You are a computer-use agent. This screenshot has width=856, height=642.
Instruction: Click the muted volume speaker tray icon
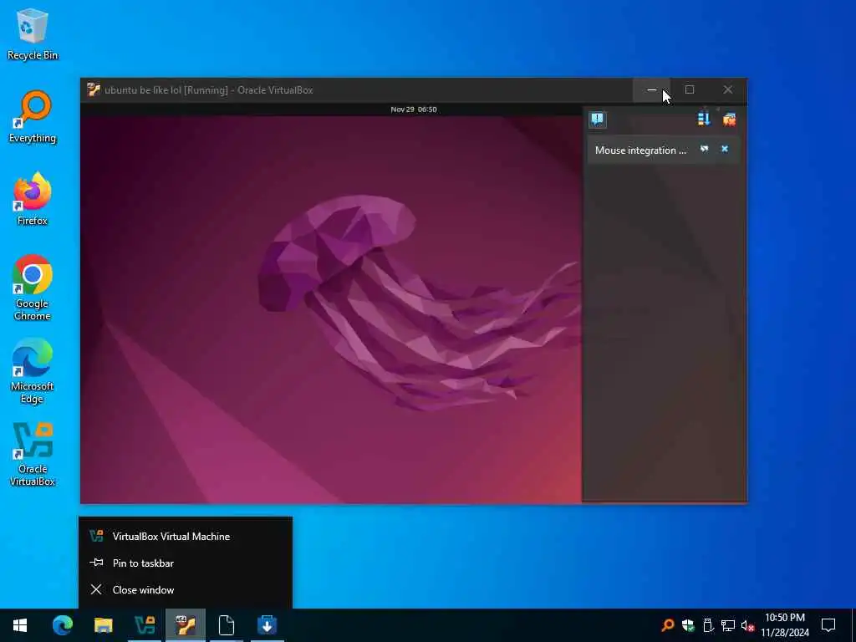click(747, 625)
